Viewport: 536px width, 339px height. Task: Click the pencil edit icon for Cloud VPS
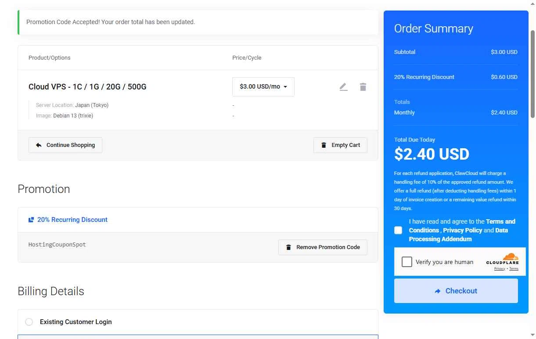tap(343, 87)
